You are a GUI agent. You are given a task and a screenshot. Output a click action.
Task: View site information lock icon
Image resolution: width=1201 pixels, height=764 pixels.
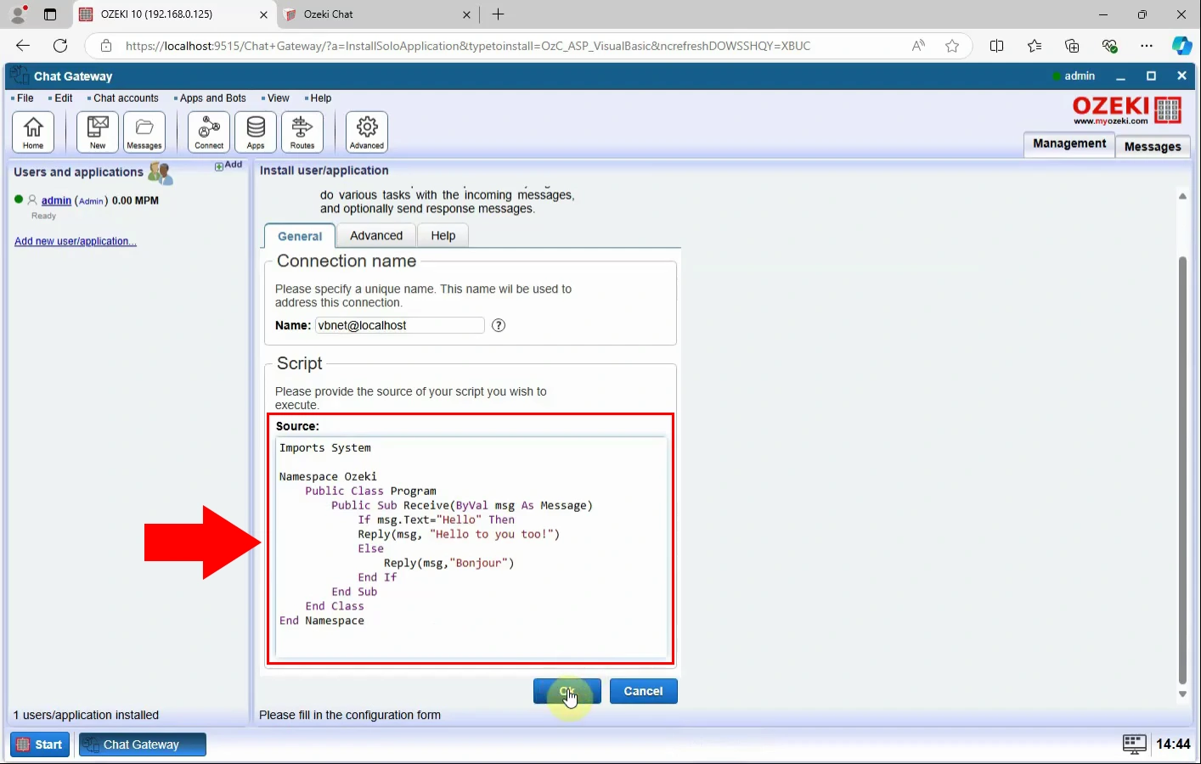click(x=106, y=46)
